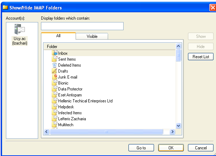216x156 pixels.
Task: Select the Bionic folder name
Action: click(63, 83)
